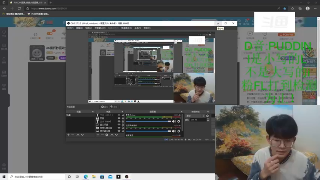Move selected source up in sources list

tap(112, 135)
